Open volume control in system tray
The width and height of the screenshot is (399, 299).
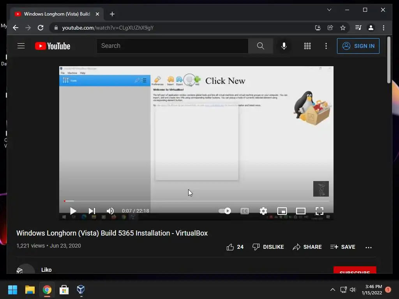352,290
